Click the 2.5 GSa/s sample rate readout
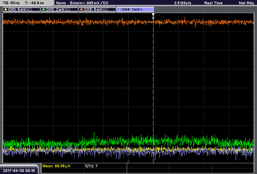This screenshot has height=174, width=257. (x=183, y=3)
